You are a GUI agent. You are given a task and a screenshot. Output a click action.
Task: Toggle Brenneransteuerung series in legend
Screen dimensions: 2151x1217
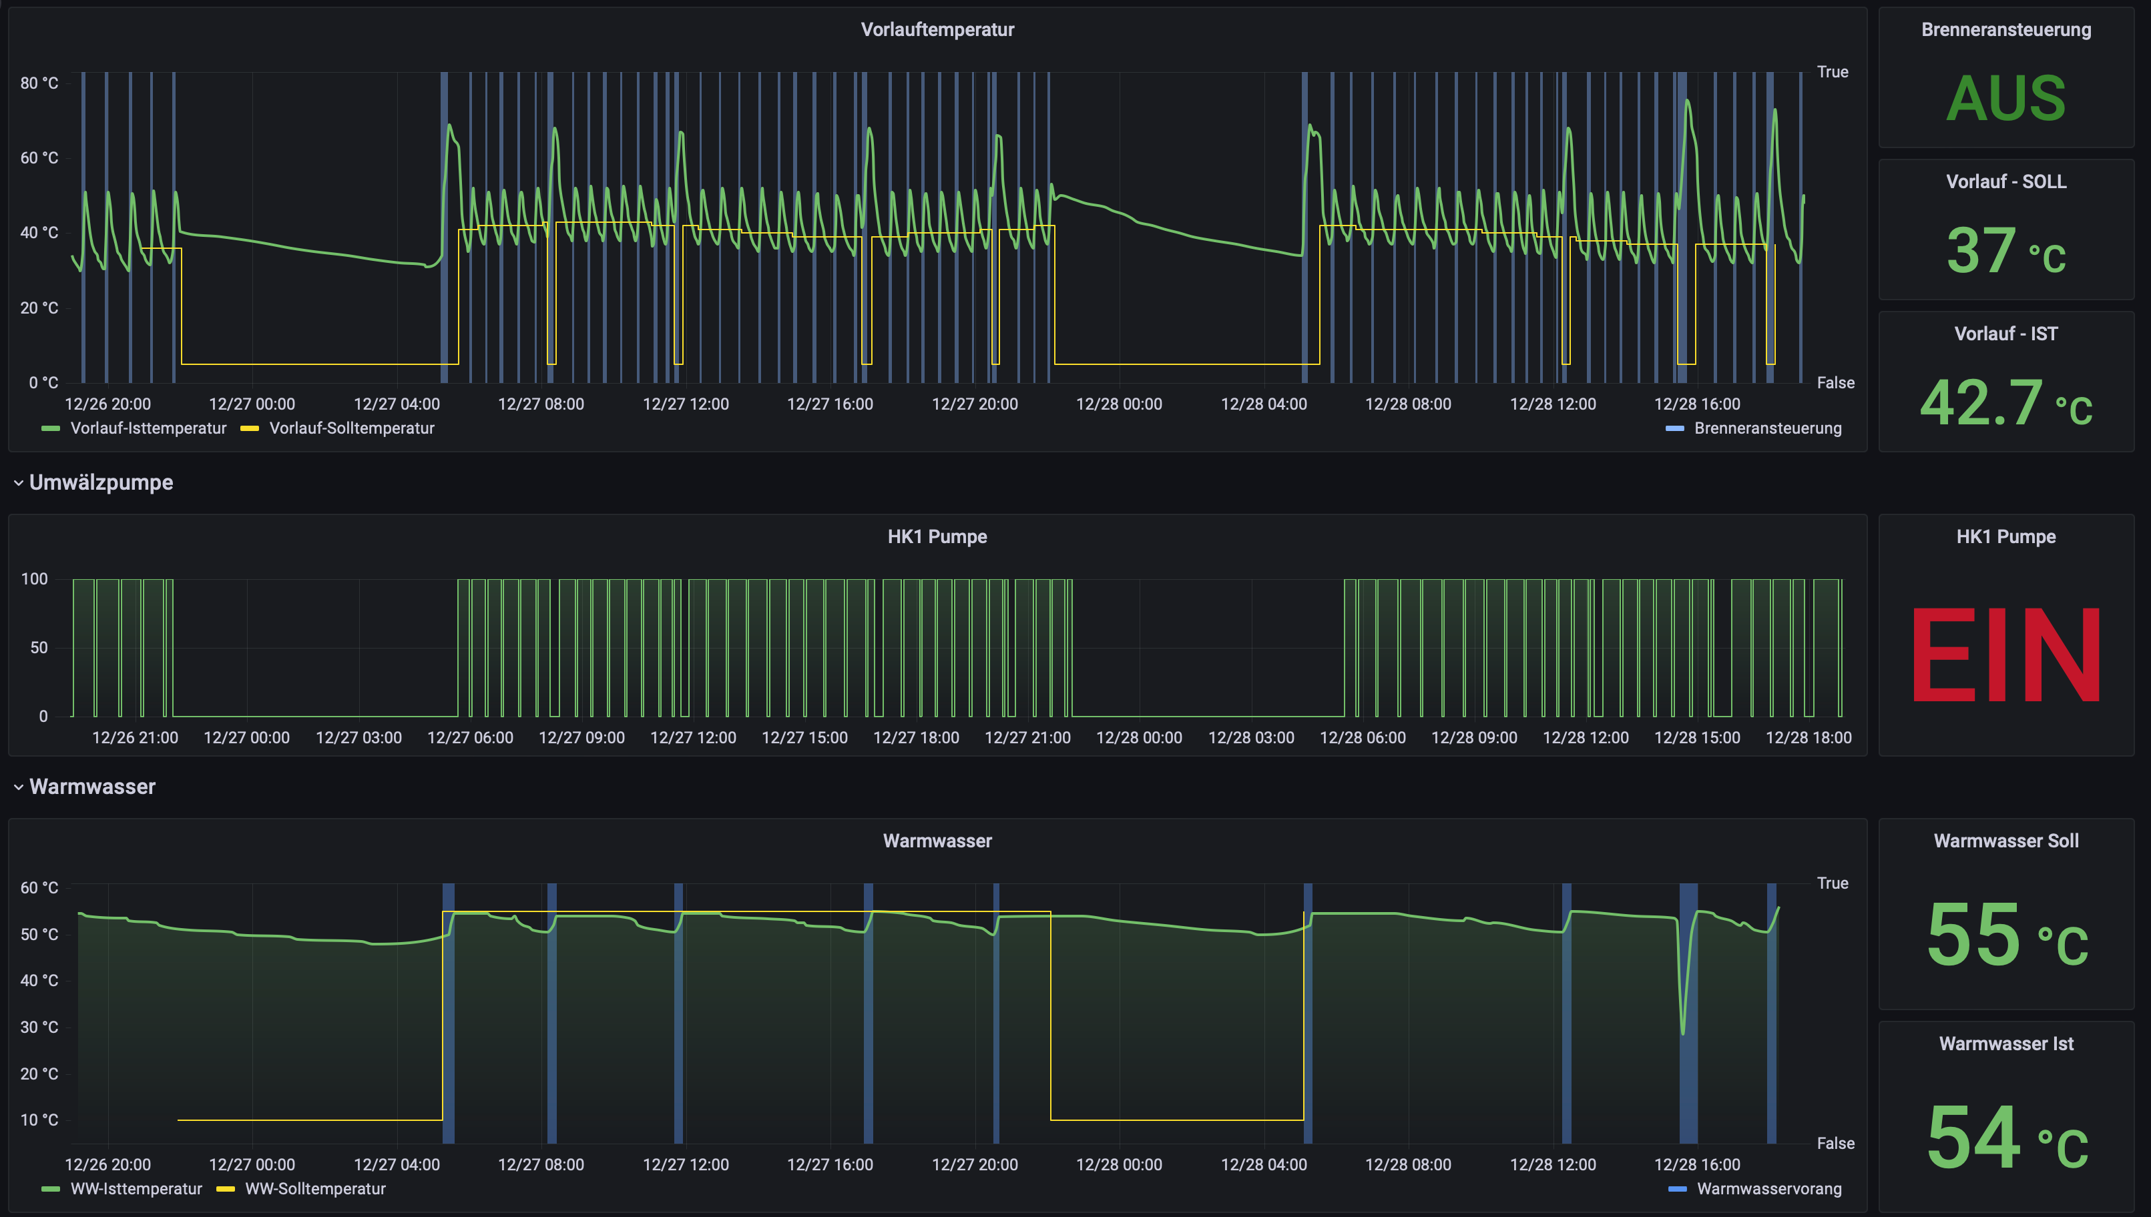click(1767, 428)
